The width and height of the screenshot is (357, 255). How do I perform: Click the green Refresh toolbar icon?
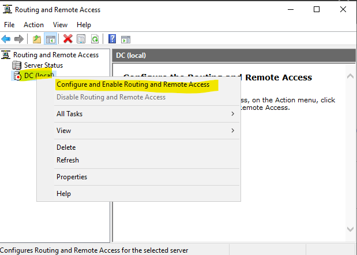tap(95, 39)
